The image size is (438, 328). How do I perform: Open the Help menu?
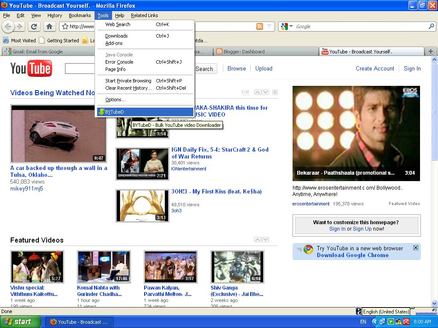120,15
